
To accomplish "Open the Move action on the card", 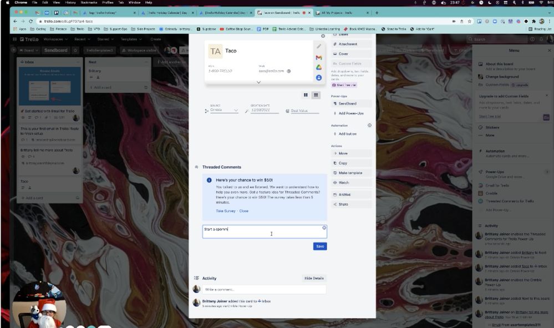I will 344,153.
